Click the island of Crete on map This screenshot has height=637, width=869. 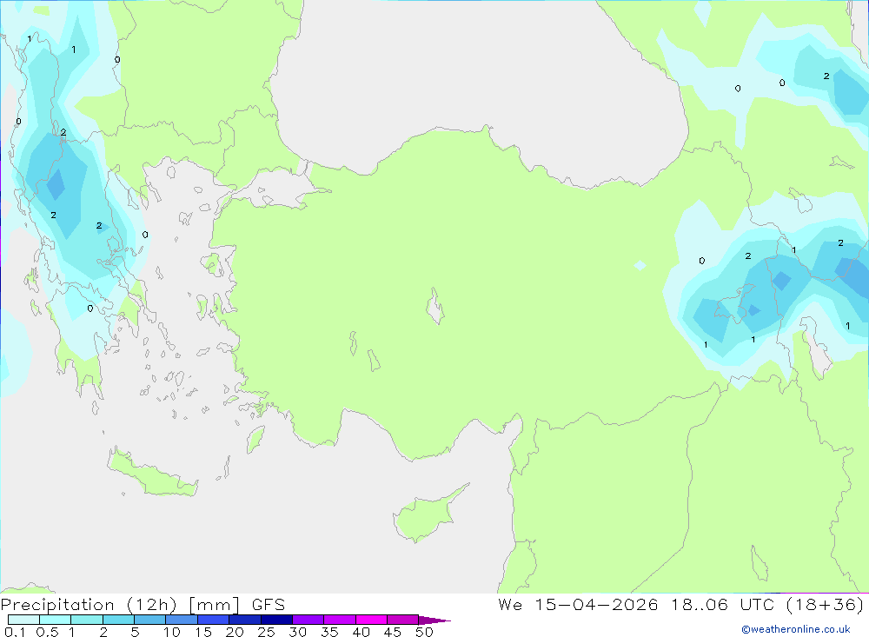(x=152, y=474)
